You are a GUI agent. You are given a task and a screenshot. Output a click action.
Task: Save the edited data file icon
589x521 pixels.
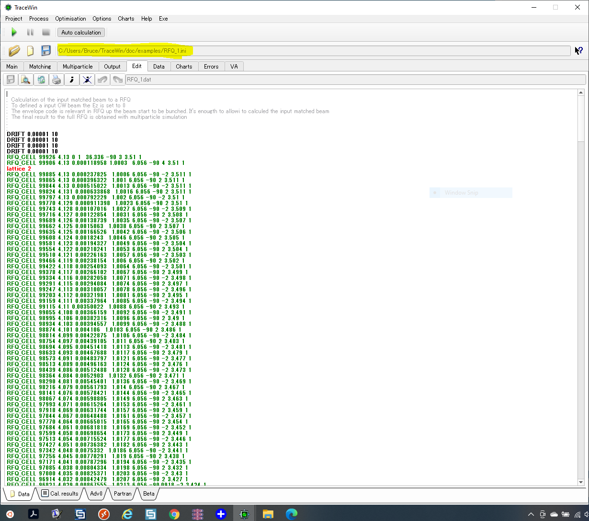tap(11, 80)
